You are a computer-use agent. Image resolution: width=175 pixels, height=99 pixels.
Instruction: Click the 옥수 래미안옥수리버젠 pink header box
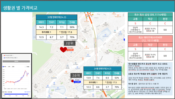pos(150,39)
